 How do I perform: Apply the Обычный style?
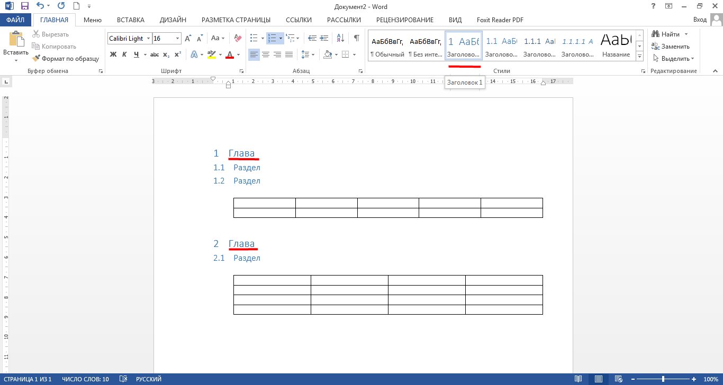387,47
